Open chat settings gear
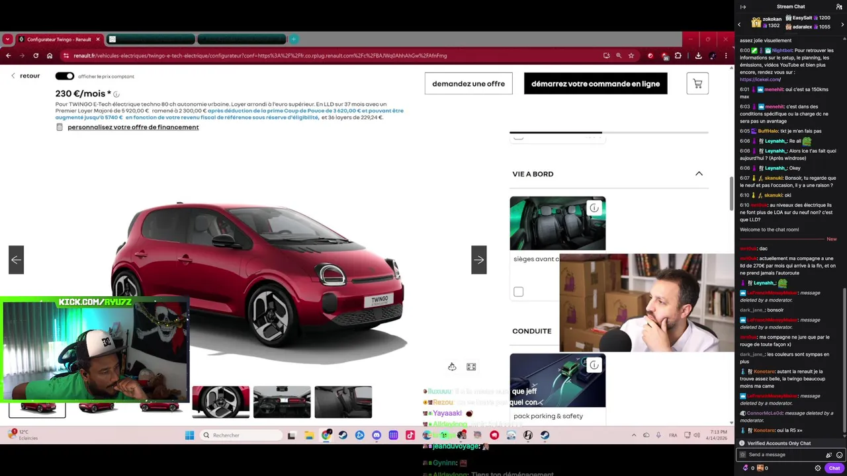 pos(818,468)
